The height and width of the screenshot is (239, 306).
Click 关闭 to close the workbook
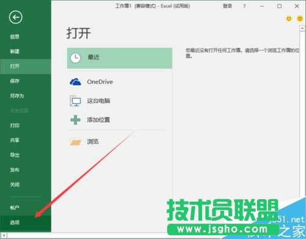(15, 184)
